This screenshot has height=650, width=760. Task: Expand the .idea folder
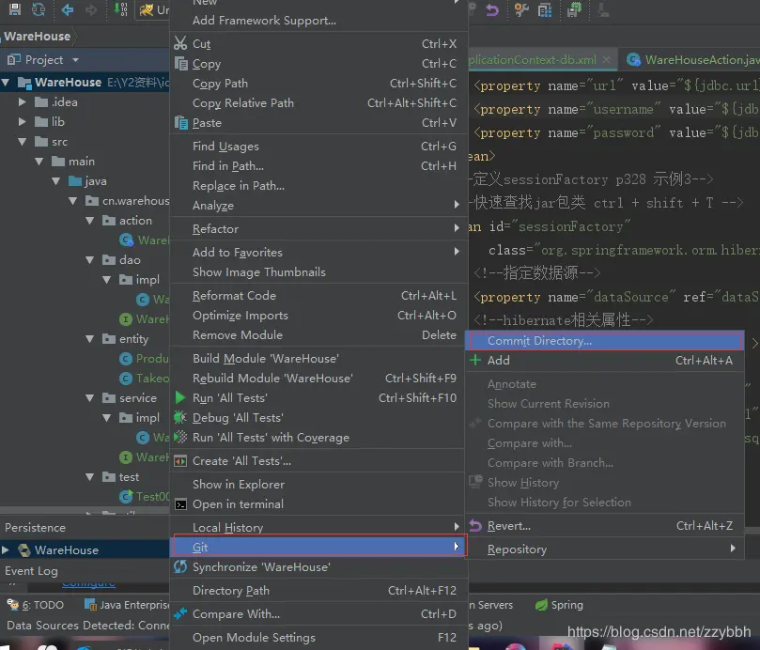22,101
